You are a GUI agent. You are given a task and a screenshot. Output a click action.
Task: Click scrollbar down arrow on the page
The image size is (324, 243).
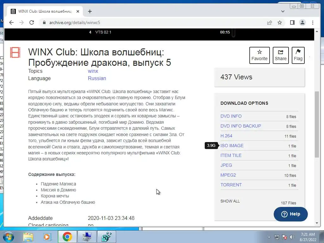pos(317,223)
